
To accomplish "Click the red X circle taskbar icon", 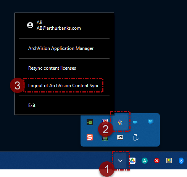I will coord(157,161).
